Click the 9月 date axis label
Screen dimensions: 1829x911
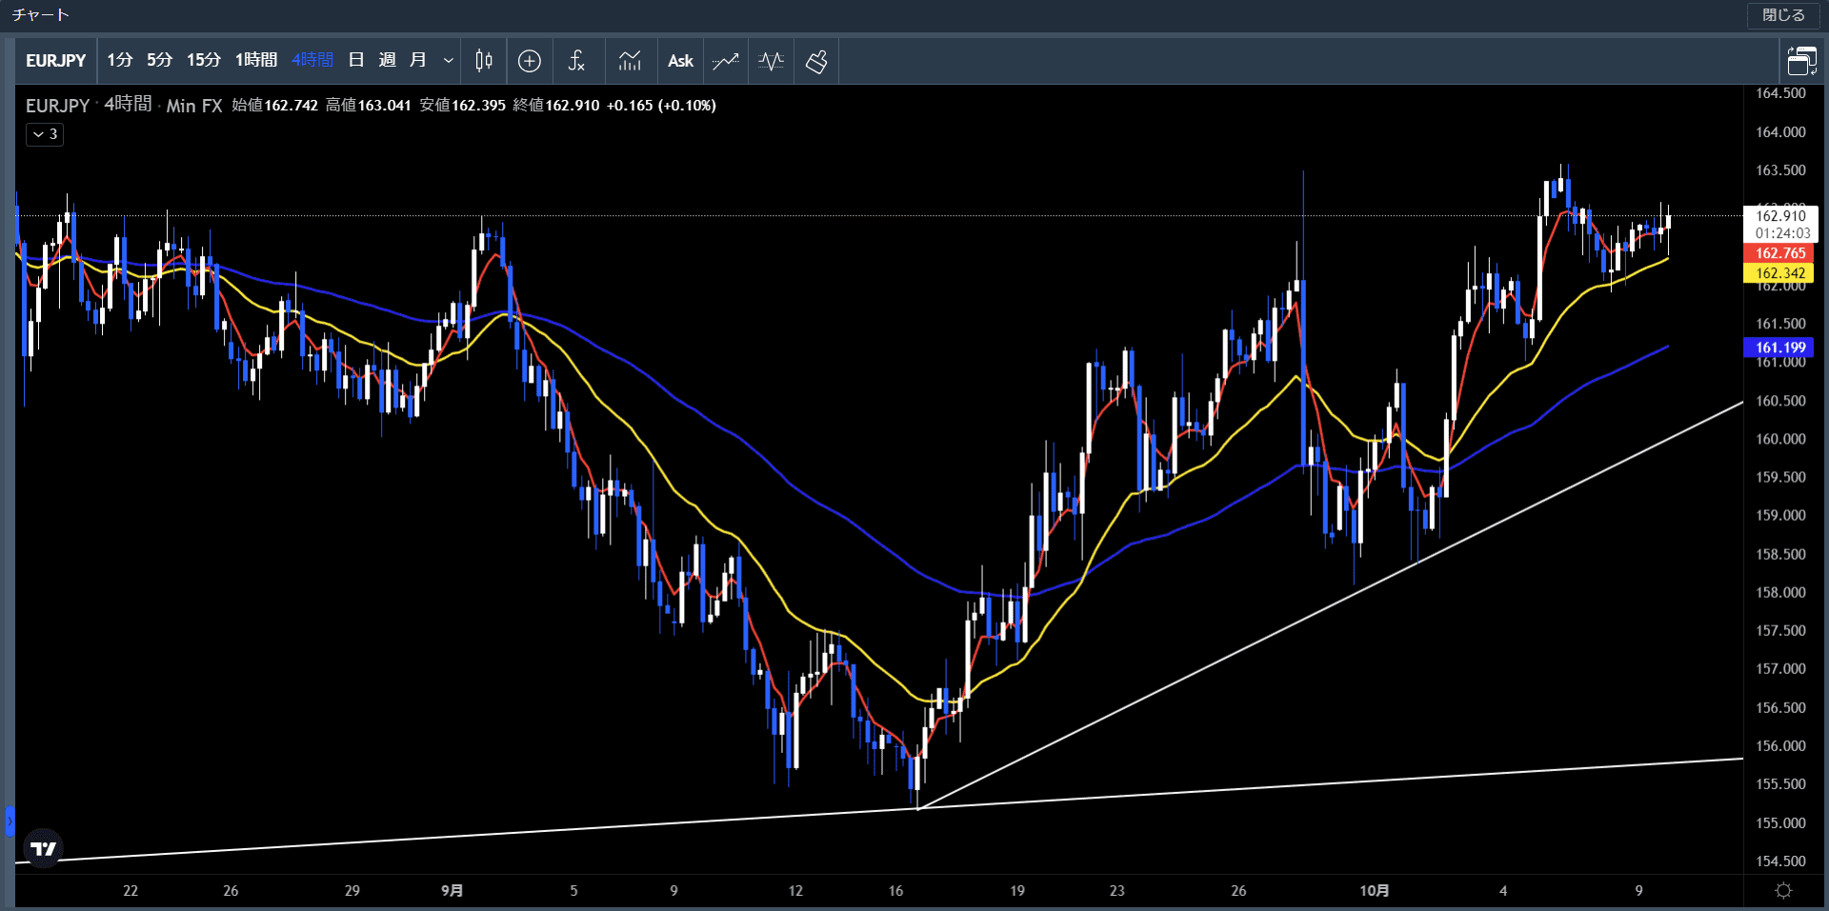point(452,891)
